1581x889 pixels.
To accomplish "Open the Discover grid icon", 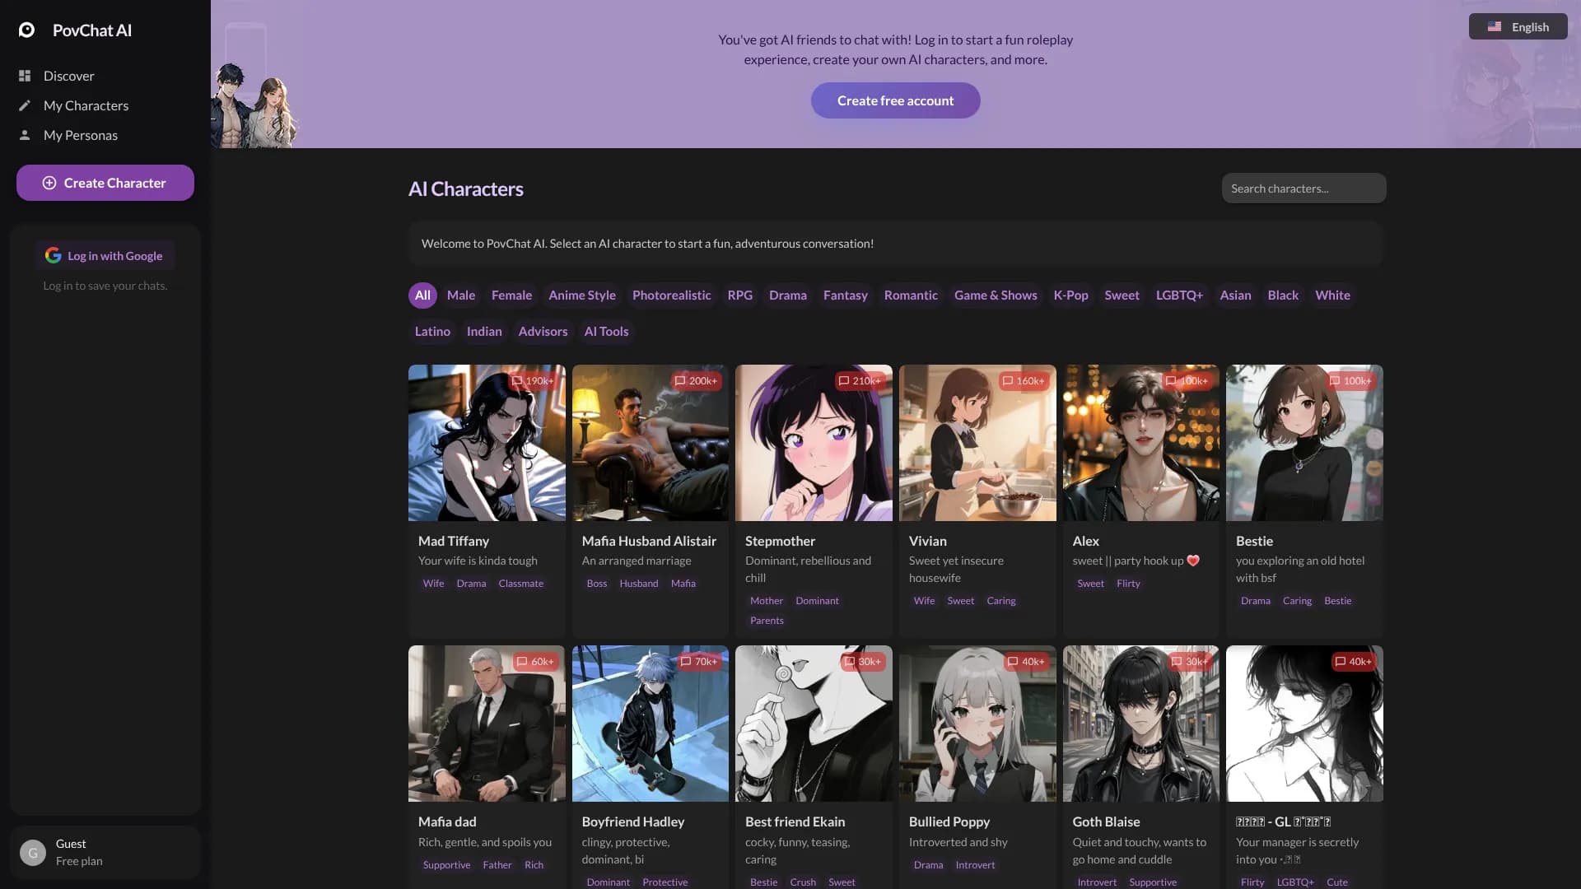I will pos(25,76).
